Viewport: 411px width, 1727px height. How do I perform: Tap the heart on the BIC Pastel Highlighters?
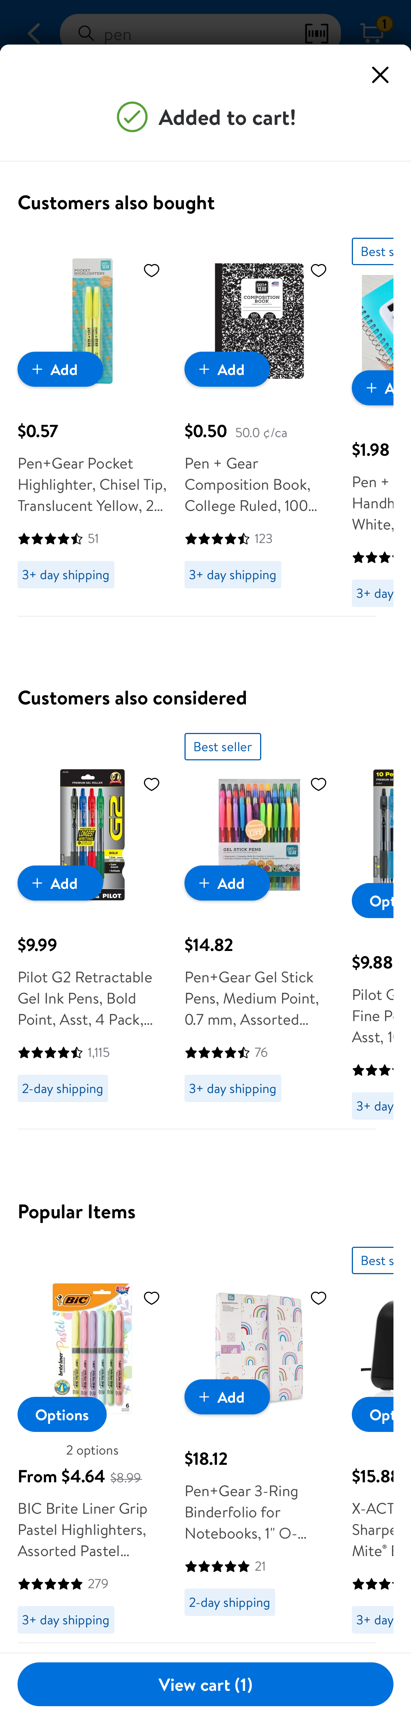[151, 1298]
